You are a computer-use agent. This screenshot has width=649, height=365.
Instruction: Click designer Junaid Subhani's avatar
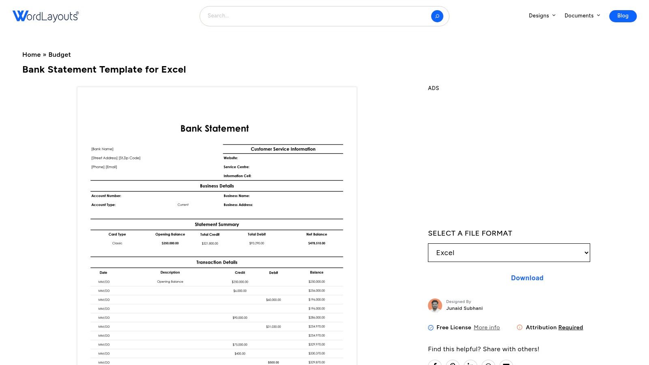click(435, 305)
